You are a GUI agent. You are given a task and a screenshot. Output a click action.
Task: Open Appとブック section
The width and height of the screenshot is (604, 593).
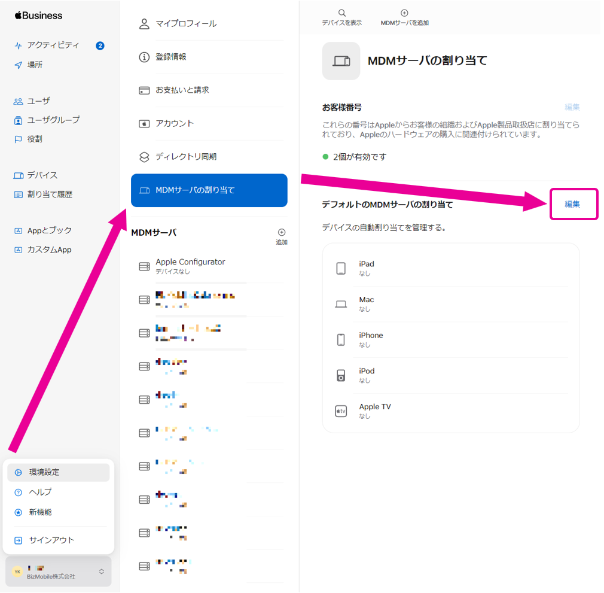coord(49,230)
